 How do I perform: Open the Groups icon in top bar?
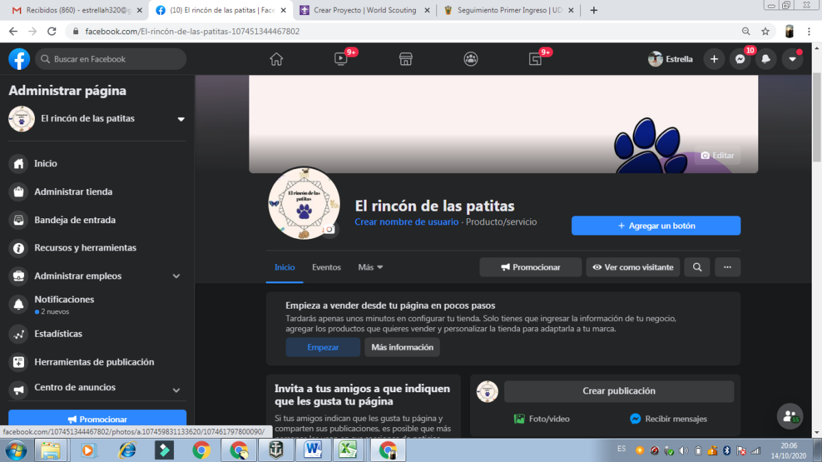click(x=471, y=59)
